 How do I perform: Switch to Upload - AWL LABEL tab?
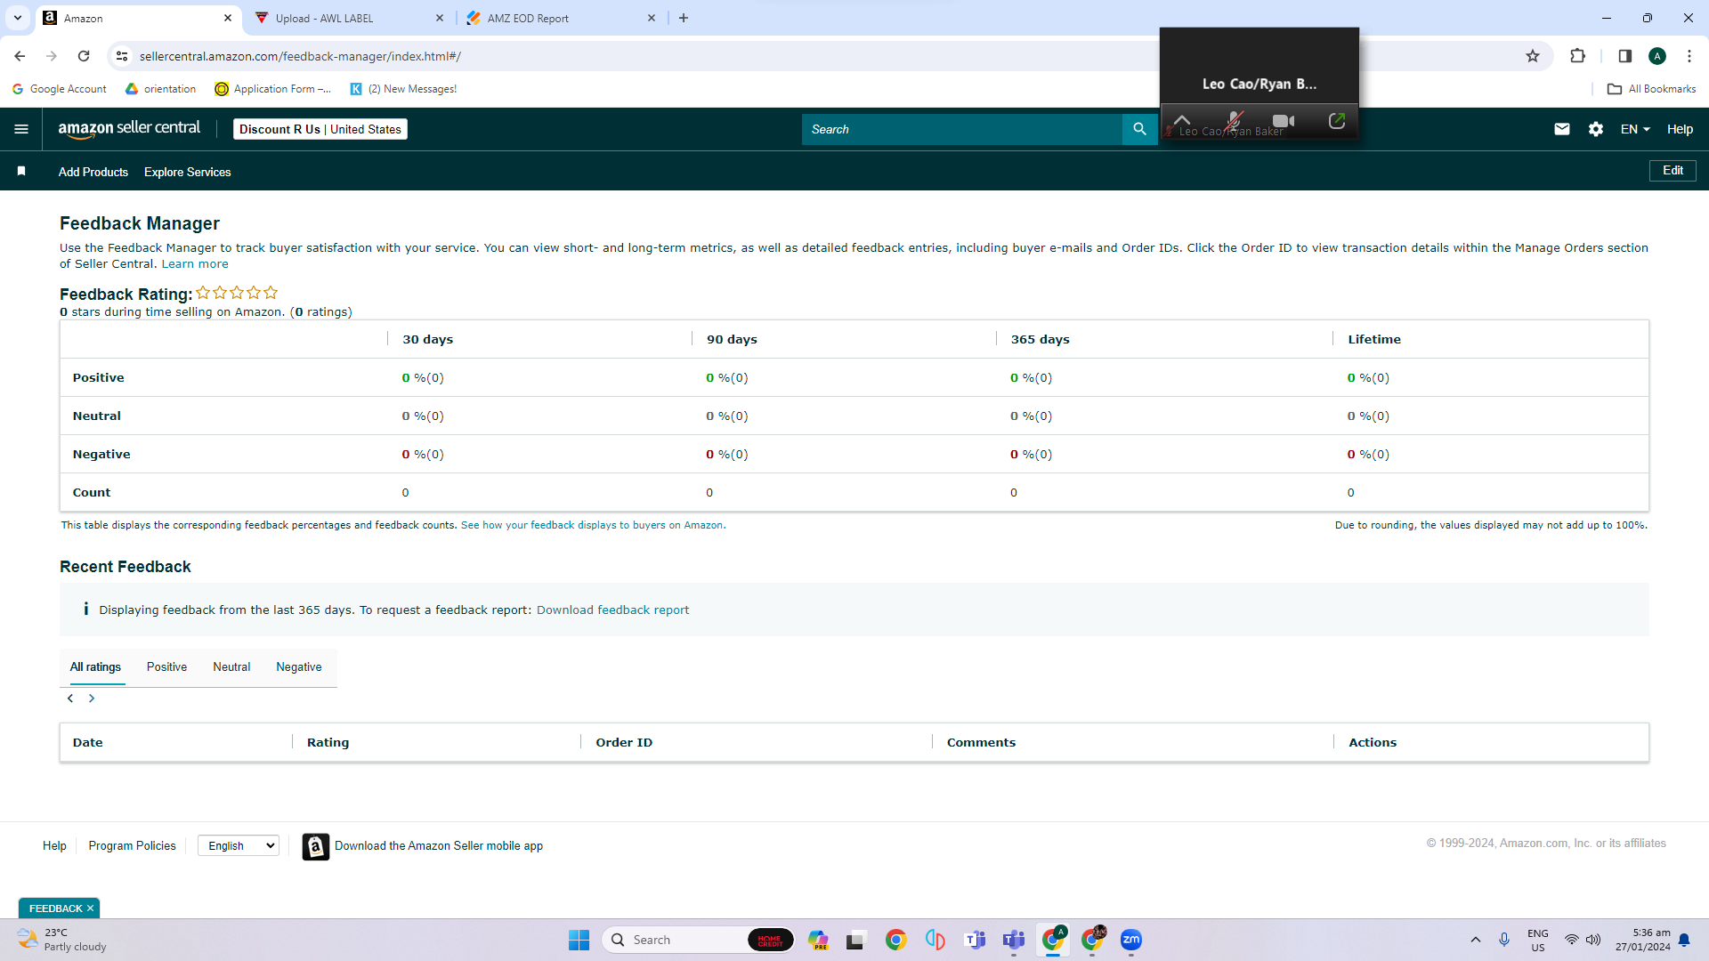[x=349, y=18]
